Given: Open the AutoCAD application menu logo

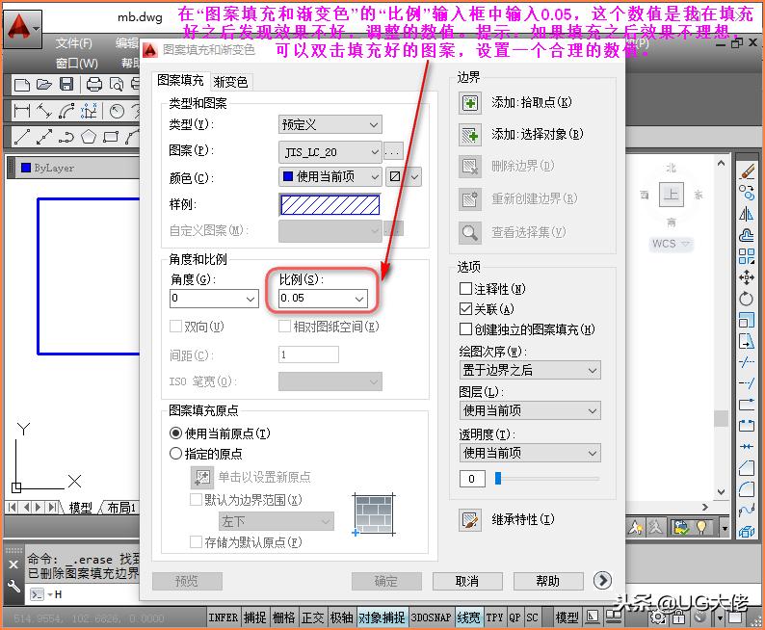Looking at the screenshot, I should [22, 28].
